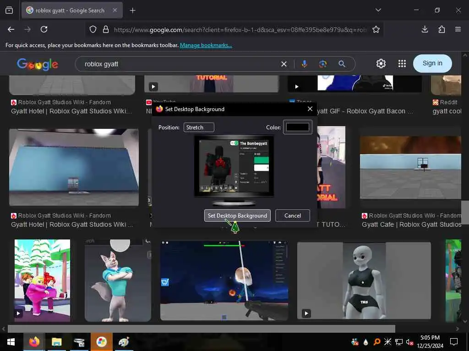Viewport: 469px width, 351px height.
Task: Open Firefox View recent browsing icon
Action: click(x=9, y=11)
